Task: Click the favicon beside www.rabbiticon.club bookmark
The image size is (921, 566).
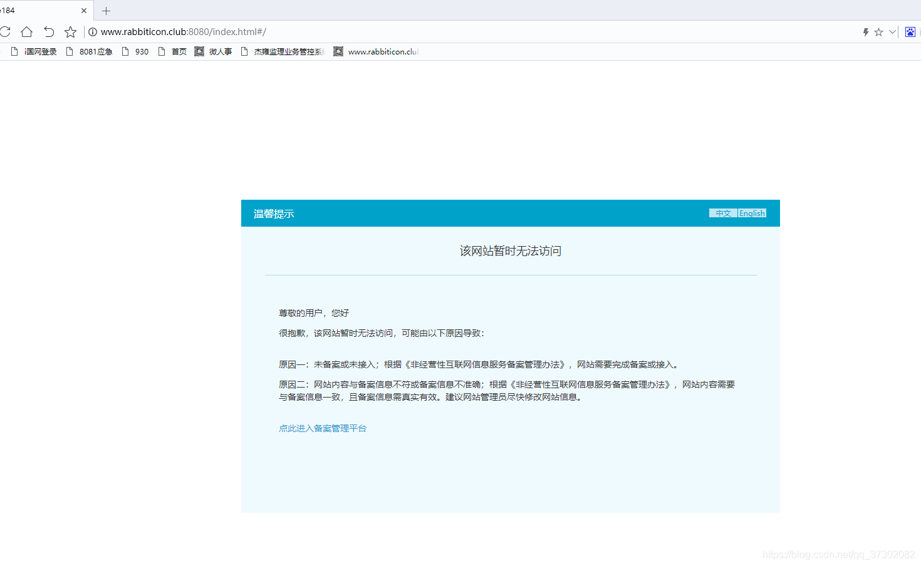Action: pos(338,51)
